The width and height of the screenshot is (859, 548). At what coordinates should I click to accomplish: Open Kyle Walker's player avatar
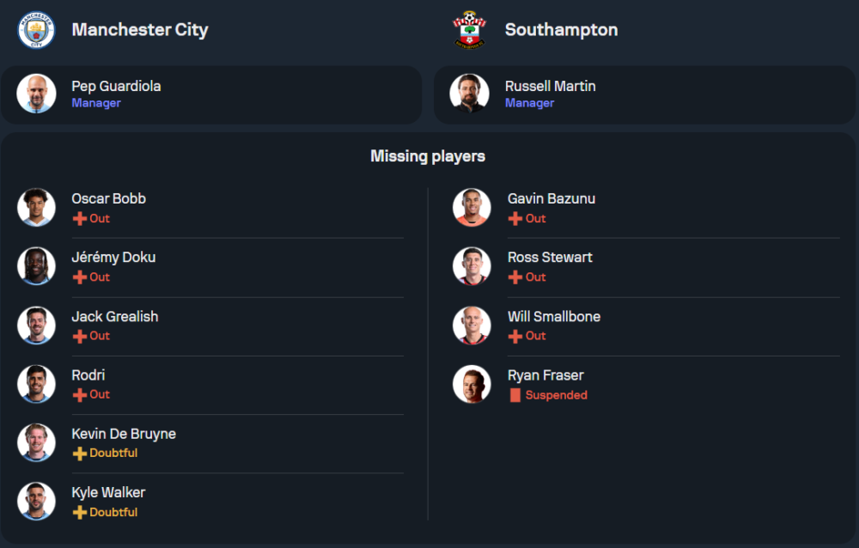36,501
